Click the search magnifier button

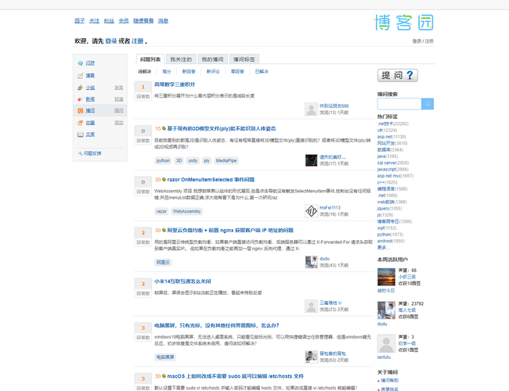coord(428,104)
